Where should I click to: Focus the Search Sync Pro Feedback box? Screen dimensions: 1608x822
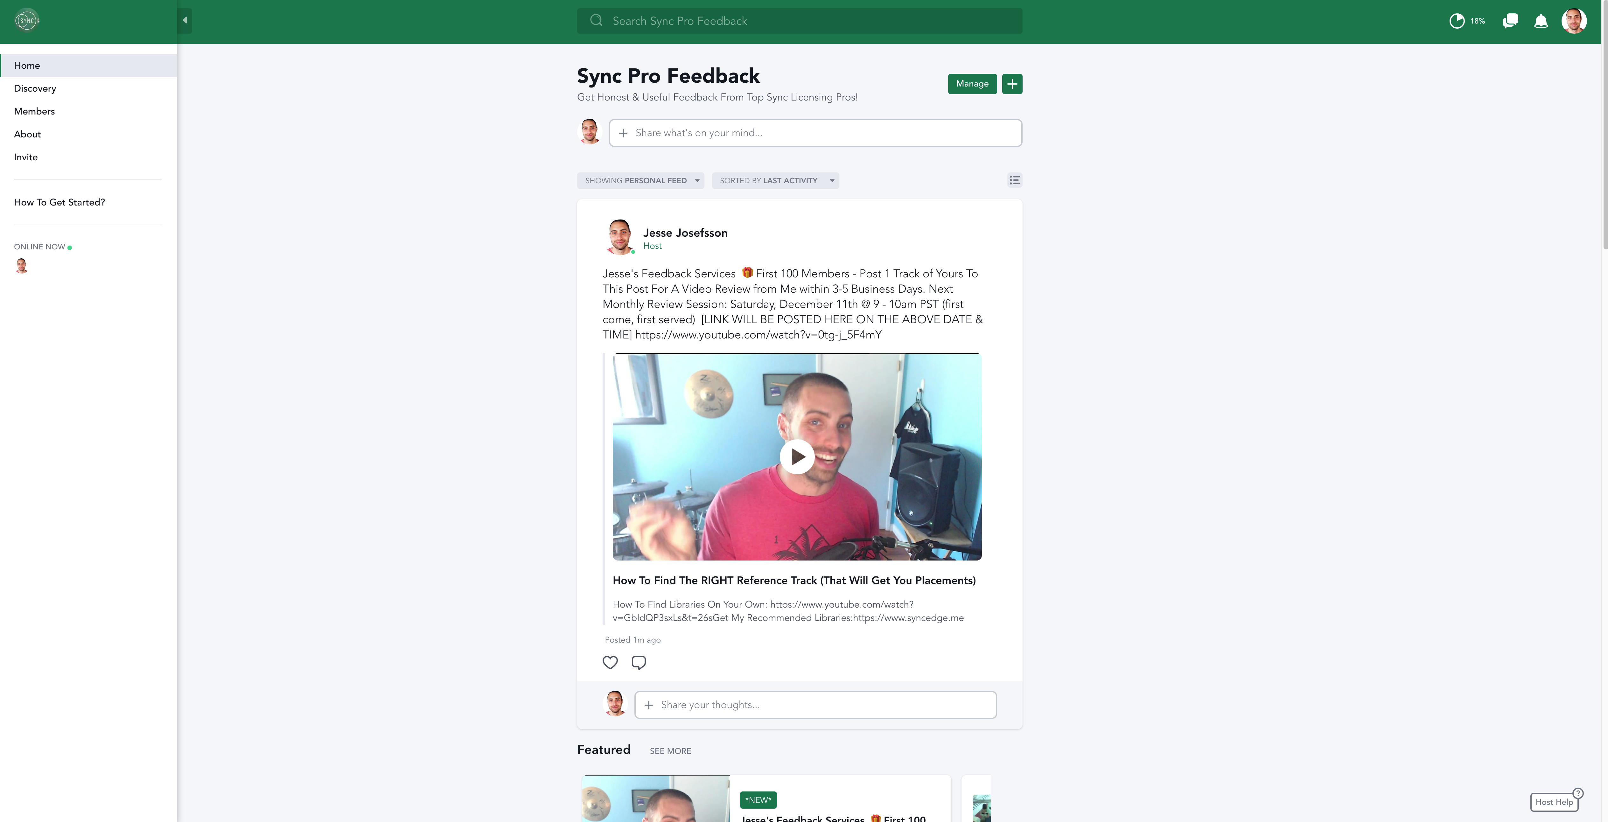coord(800,21)
